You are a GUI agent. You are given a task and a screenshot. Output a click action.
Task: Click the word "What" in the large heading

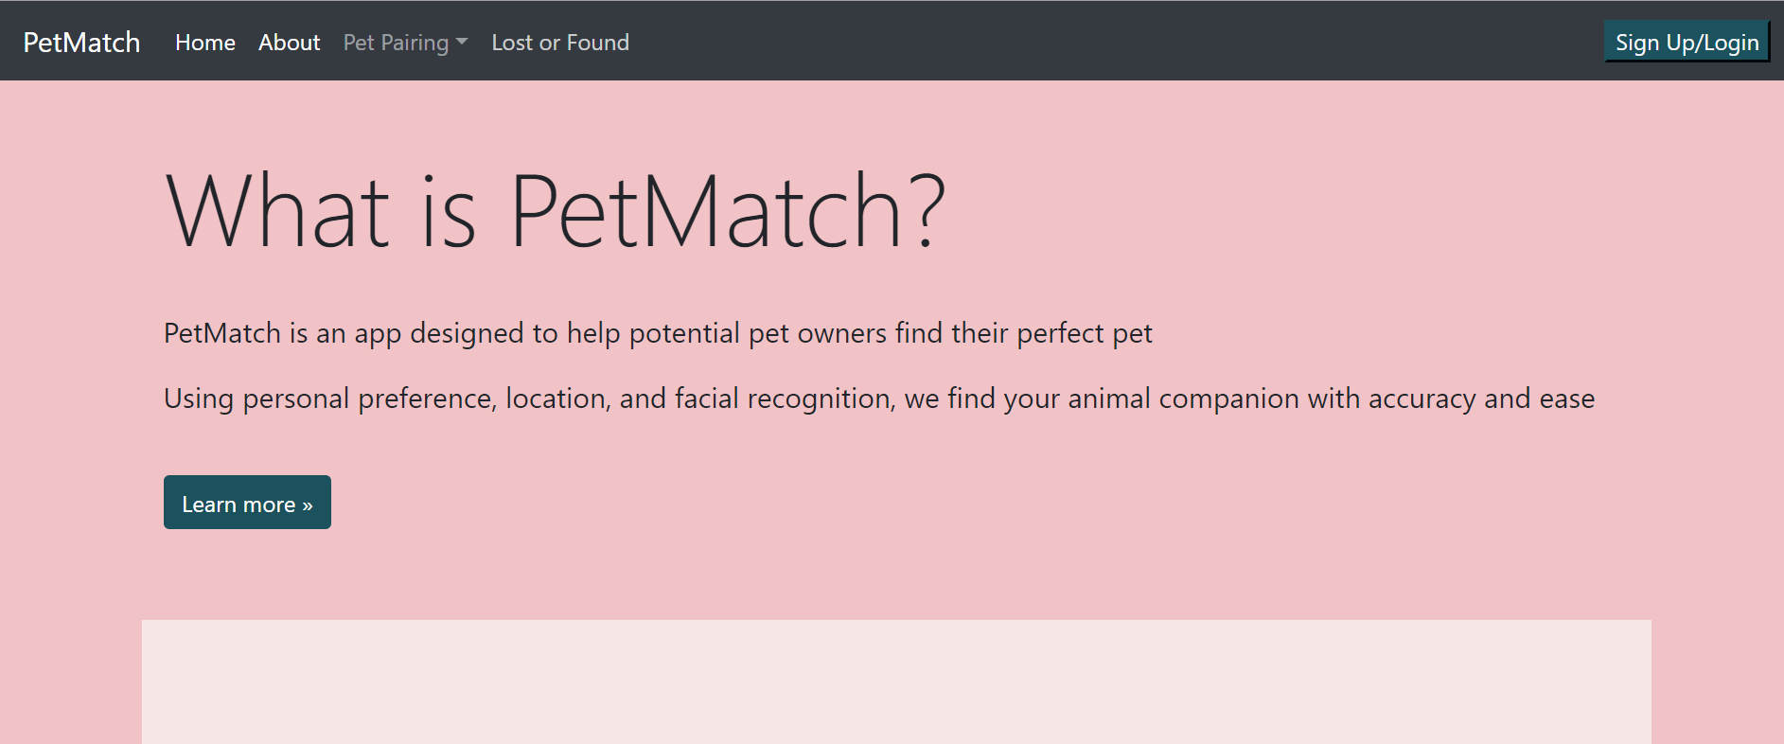[277, 211]
